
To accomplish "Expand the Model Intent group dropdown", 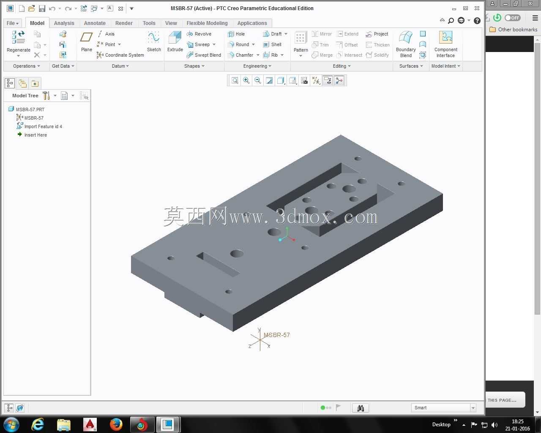I will (x=446, y=66).
